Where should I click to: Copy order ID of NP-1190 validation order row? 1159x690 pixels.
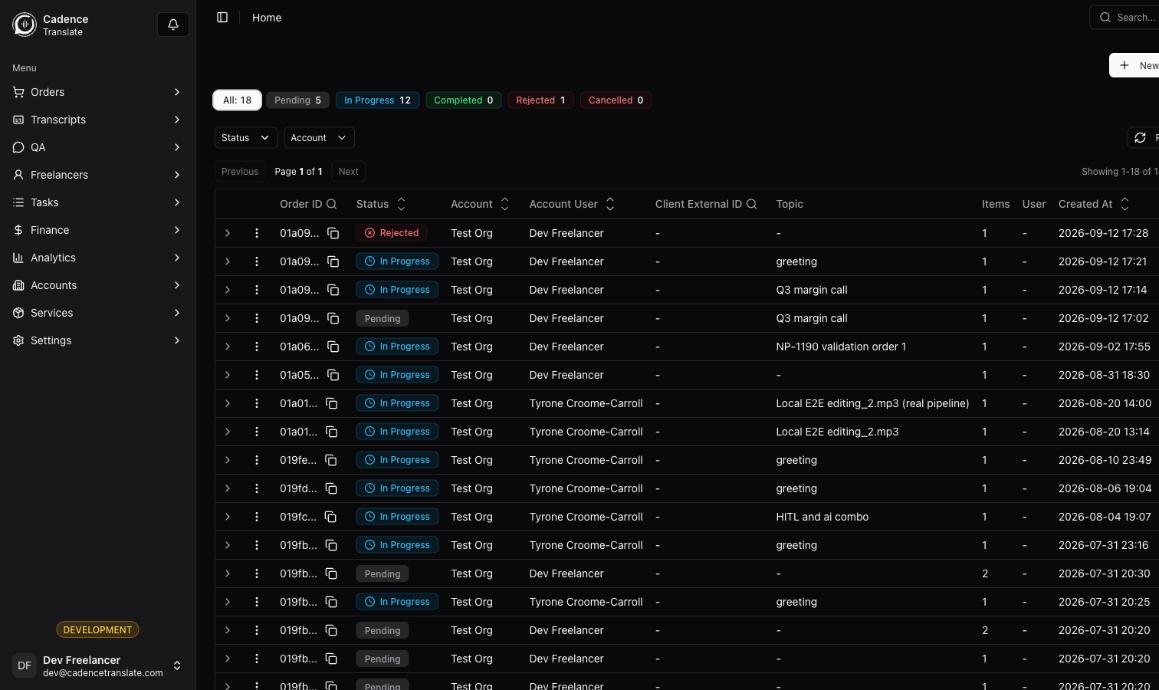pyautogui.click(x=333, y=347)
